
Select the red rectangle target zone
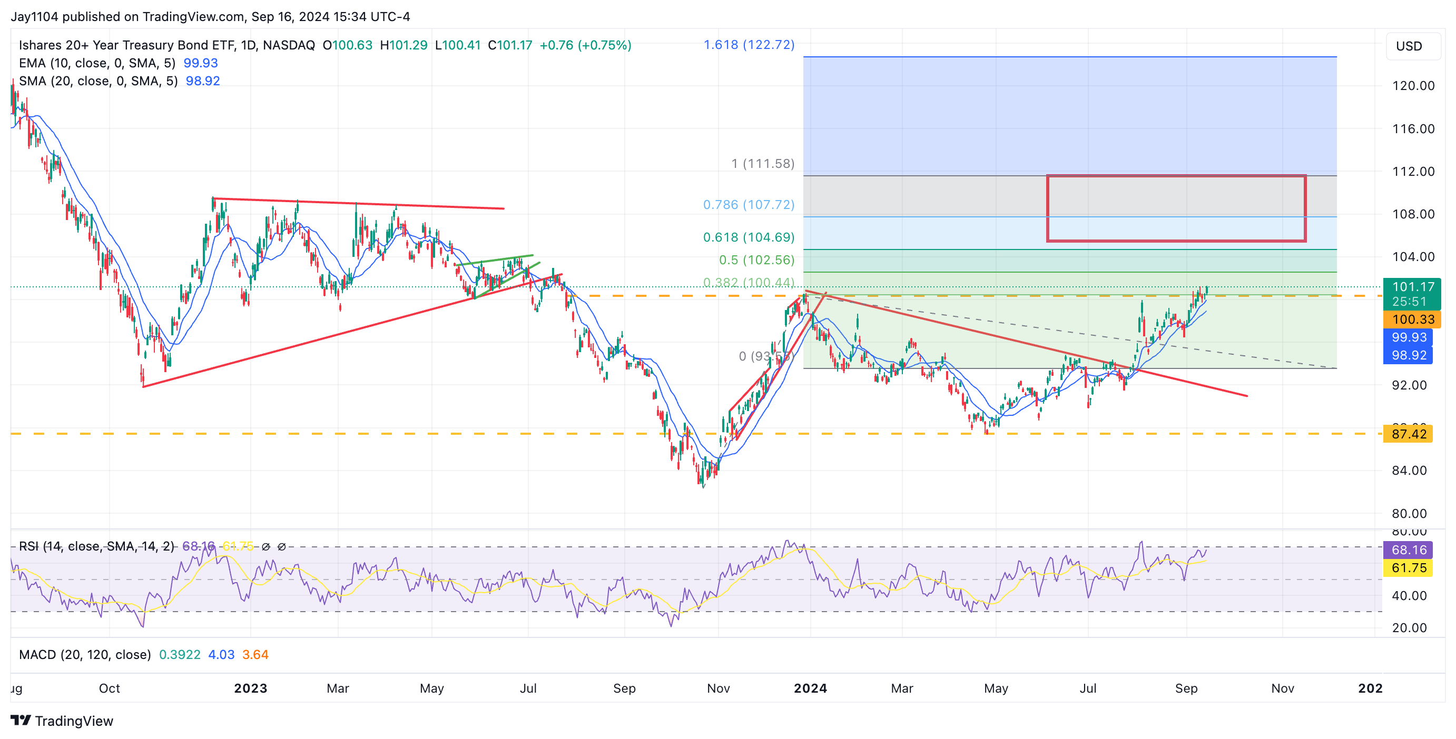click(1176, 208)
